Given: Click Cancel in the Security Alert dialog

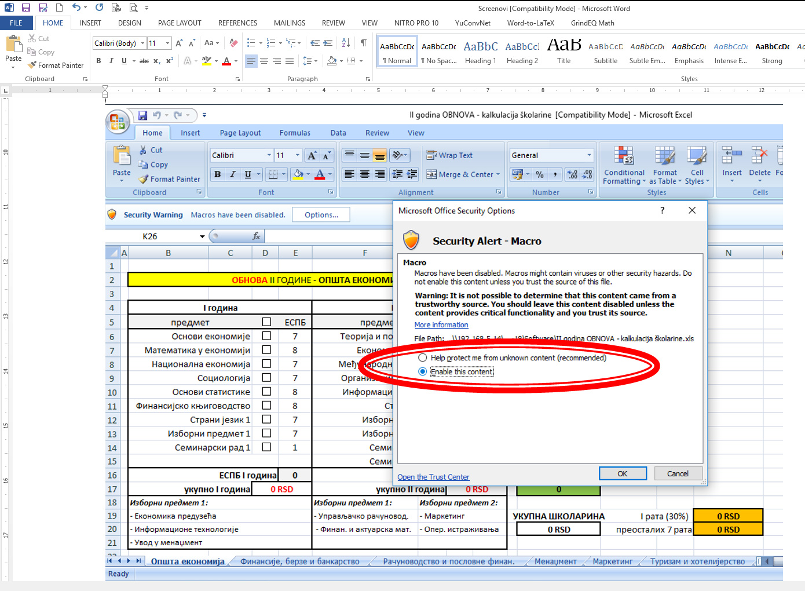Looking at the screenshot, I should pyautogui.click(x=678, y=473).
